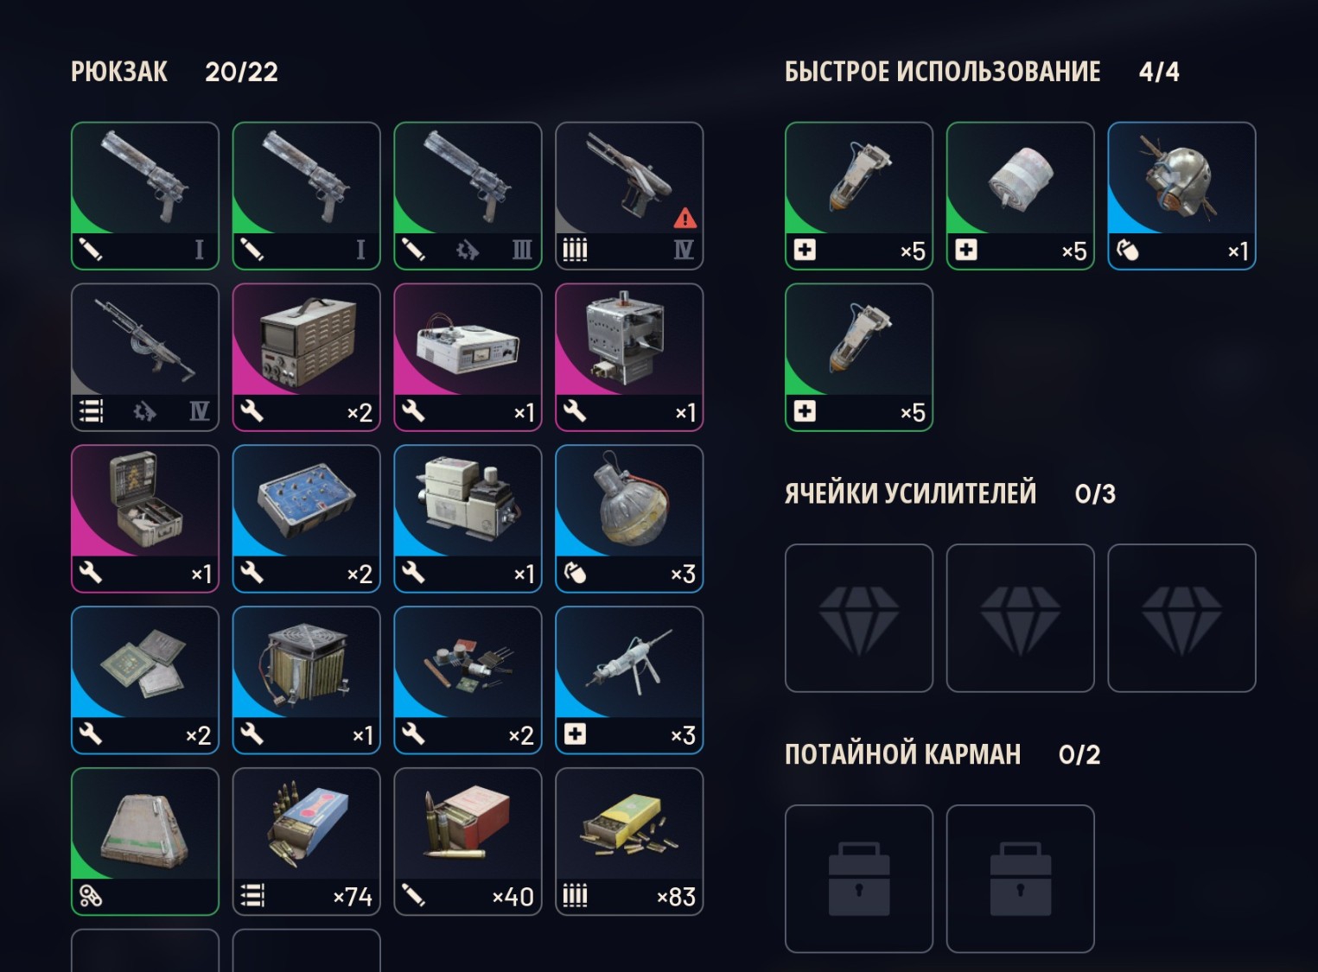The height and width of the screenshot is (972, 1318).
Task: Select the helmet-shaped gadget in quick use
Action: [x=1181, y=195]
